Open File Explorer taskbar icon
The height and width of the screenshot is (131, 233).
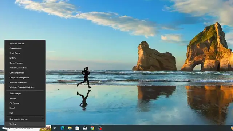pyautogui.click(x=70, y=128)
